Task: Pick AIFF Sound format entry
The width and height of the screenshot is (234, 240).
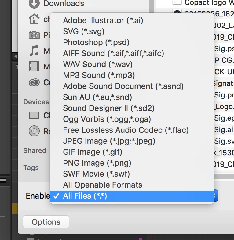Action: [132, 53]
